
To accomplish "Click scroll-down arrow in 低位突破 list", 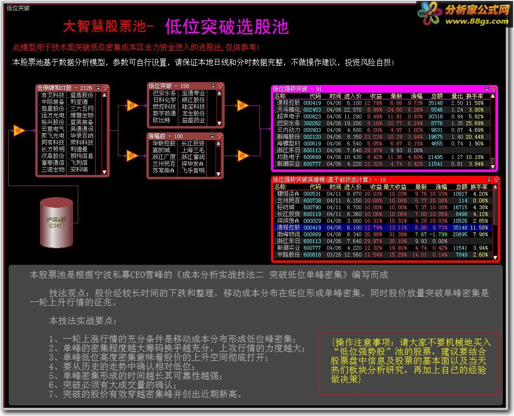I will [219, 124].
